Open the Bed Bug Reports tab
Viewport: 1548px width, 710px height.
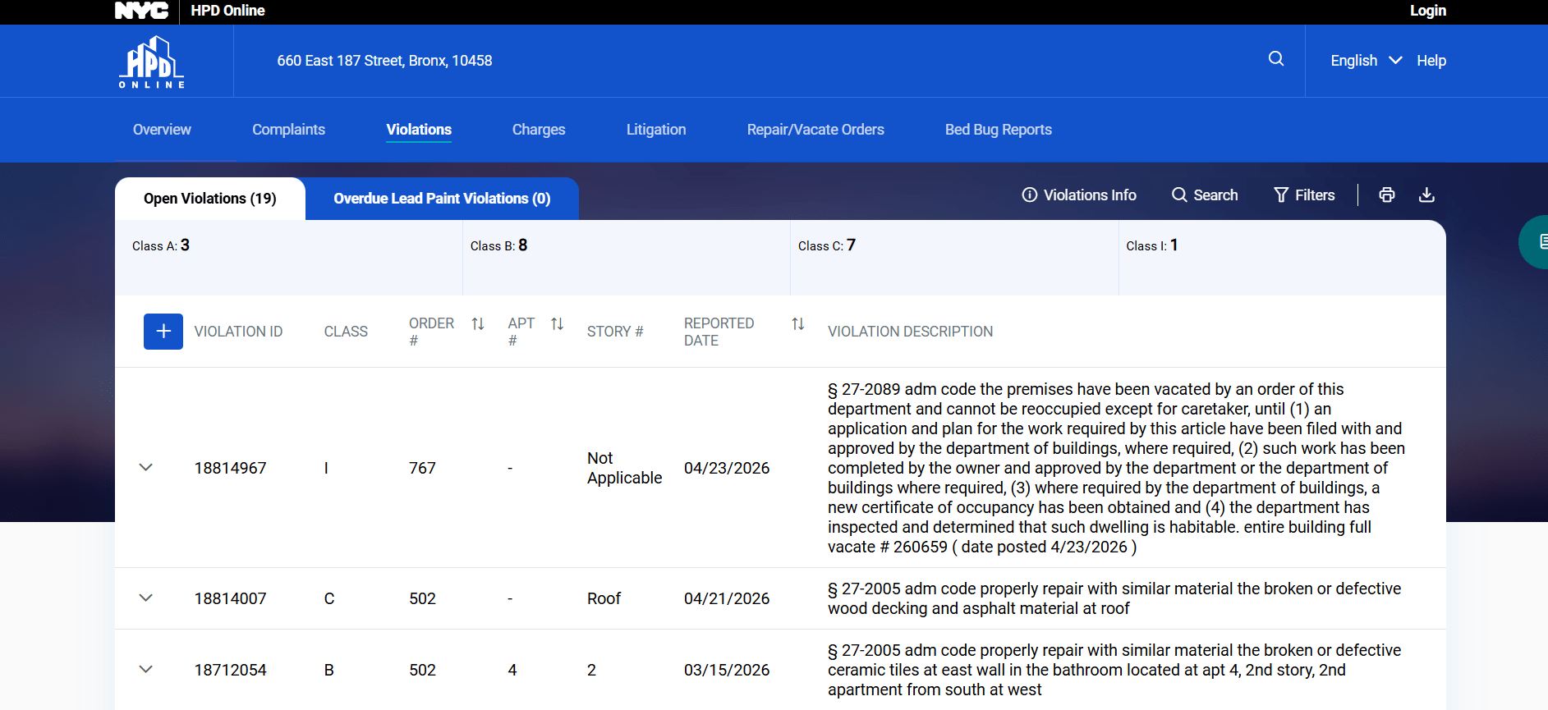[998, 130]
